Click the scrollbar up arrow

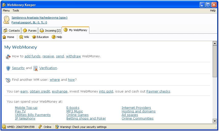coord(215,43)
